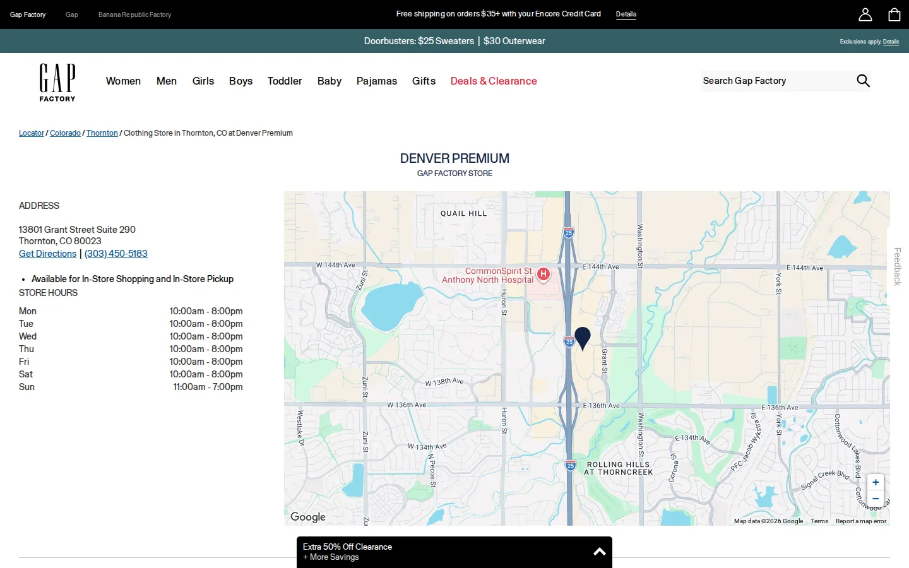
Task: Click the search magnifier icon
Action: [863, 81]
